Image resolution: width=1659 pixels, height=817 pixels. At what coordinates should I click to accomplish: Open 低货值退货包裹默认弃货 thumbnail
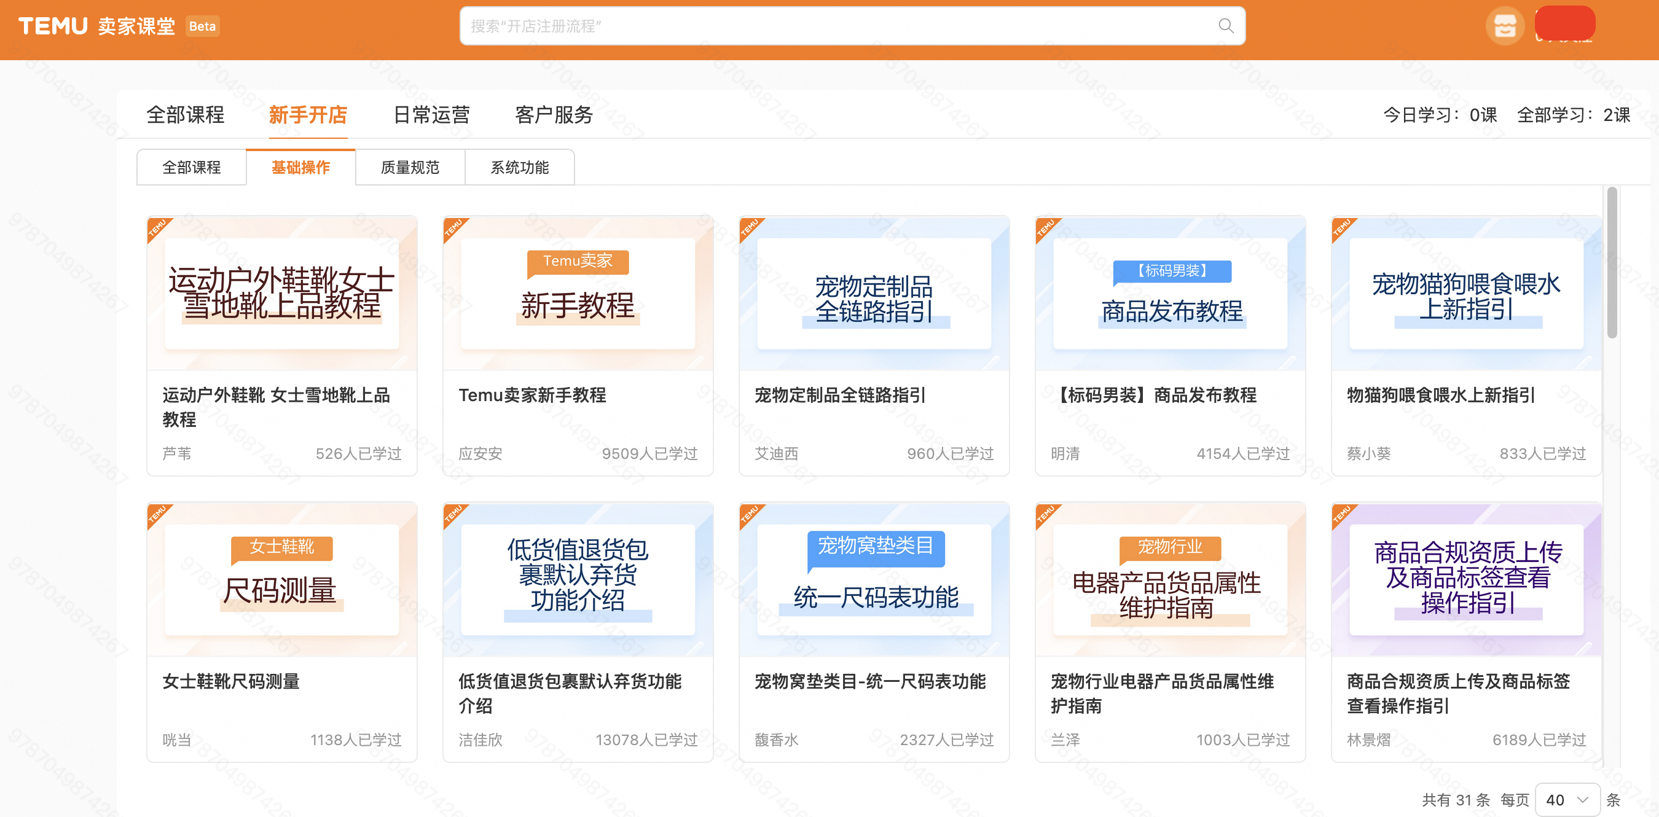(578, 579)
